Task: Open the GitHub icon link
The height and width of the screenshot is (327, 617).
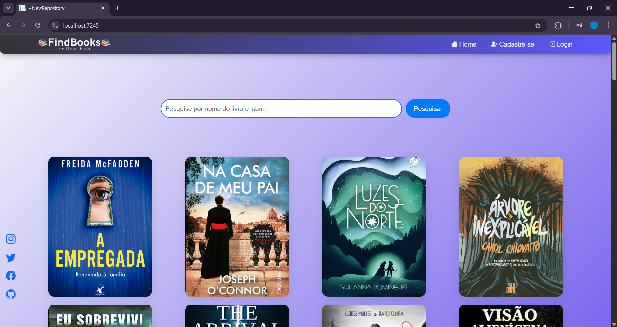Action: coord(11,294)
